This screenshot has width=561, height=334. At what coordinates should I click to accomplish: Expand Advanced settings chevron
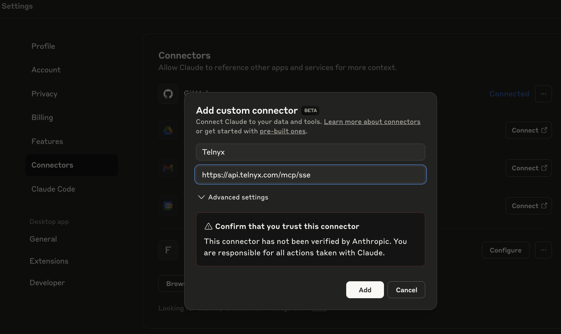201,197
